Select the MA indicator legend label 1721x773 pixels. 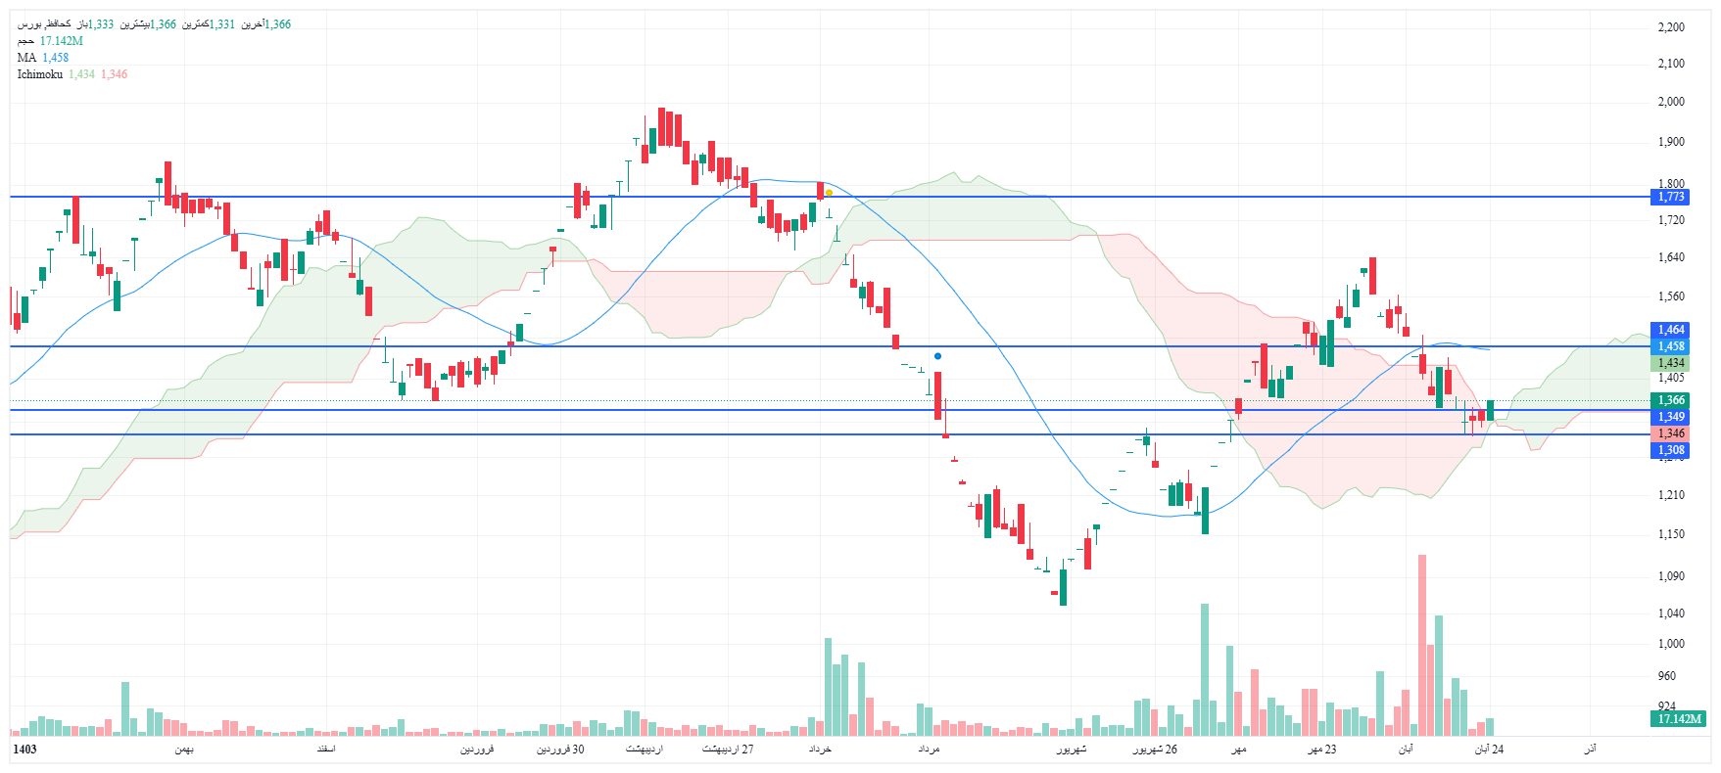click(x=26, y=58)
